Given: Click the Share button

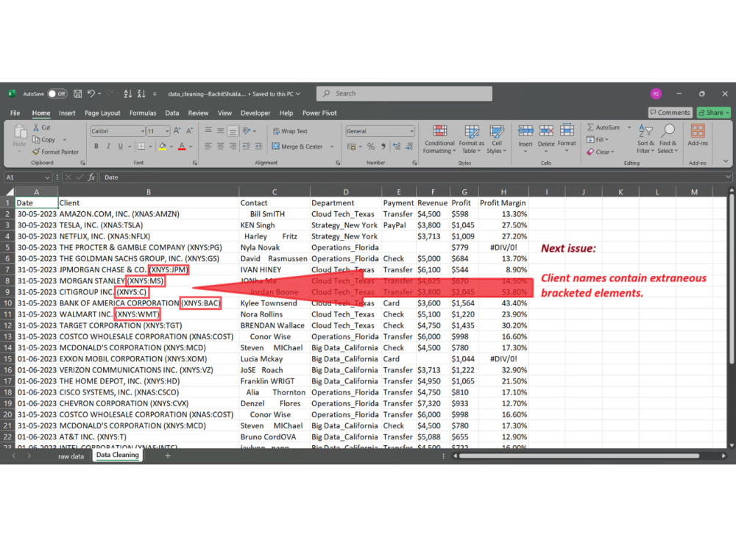Looking at the screenshot, I should [714, 113].
